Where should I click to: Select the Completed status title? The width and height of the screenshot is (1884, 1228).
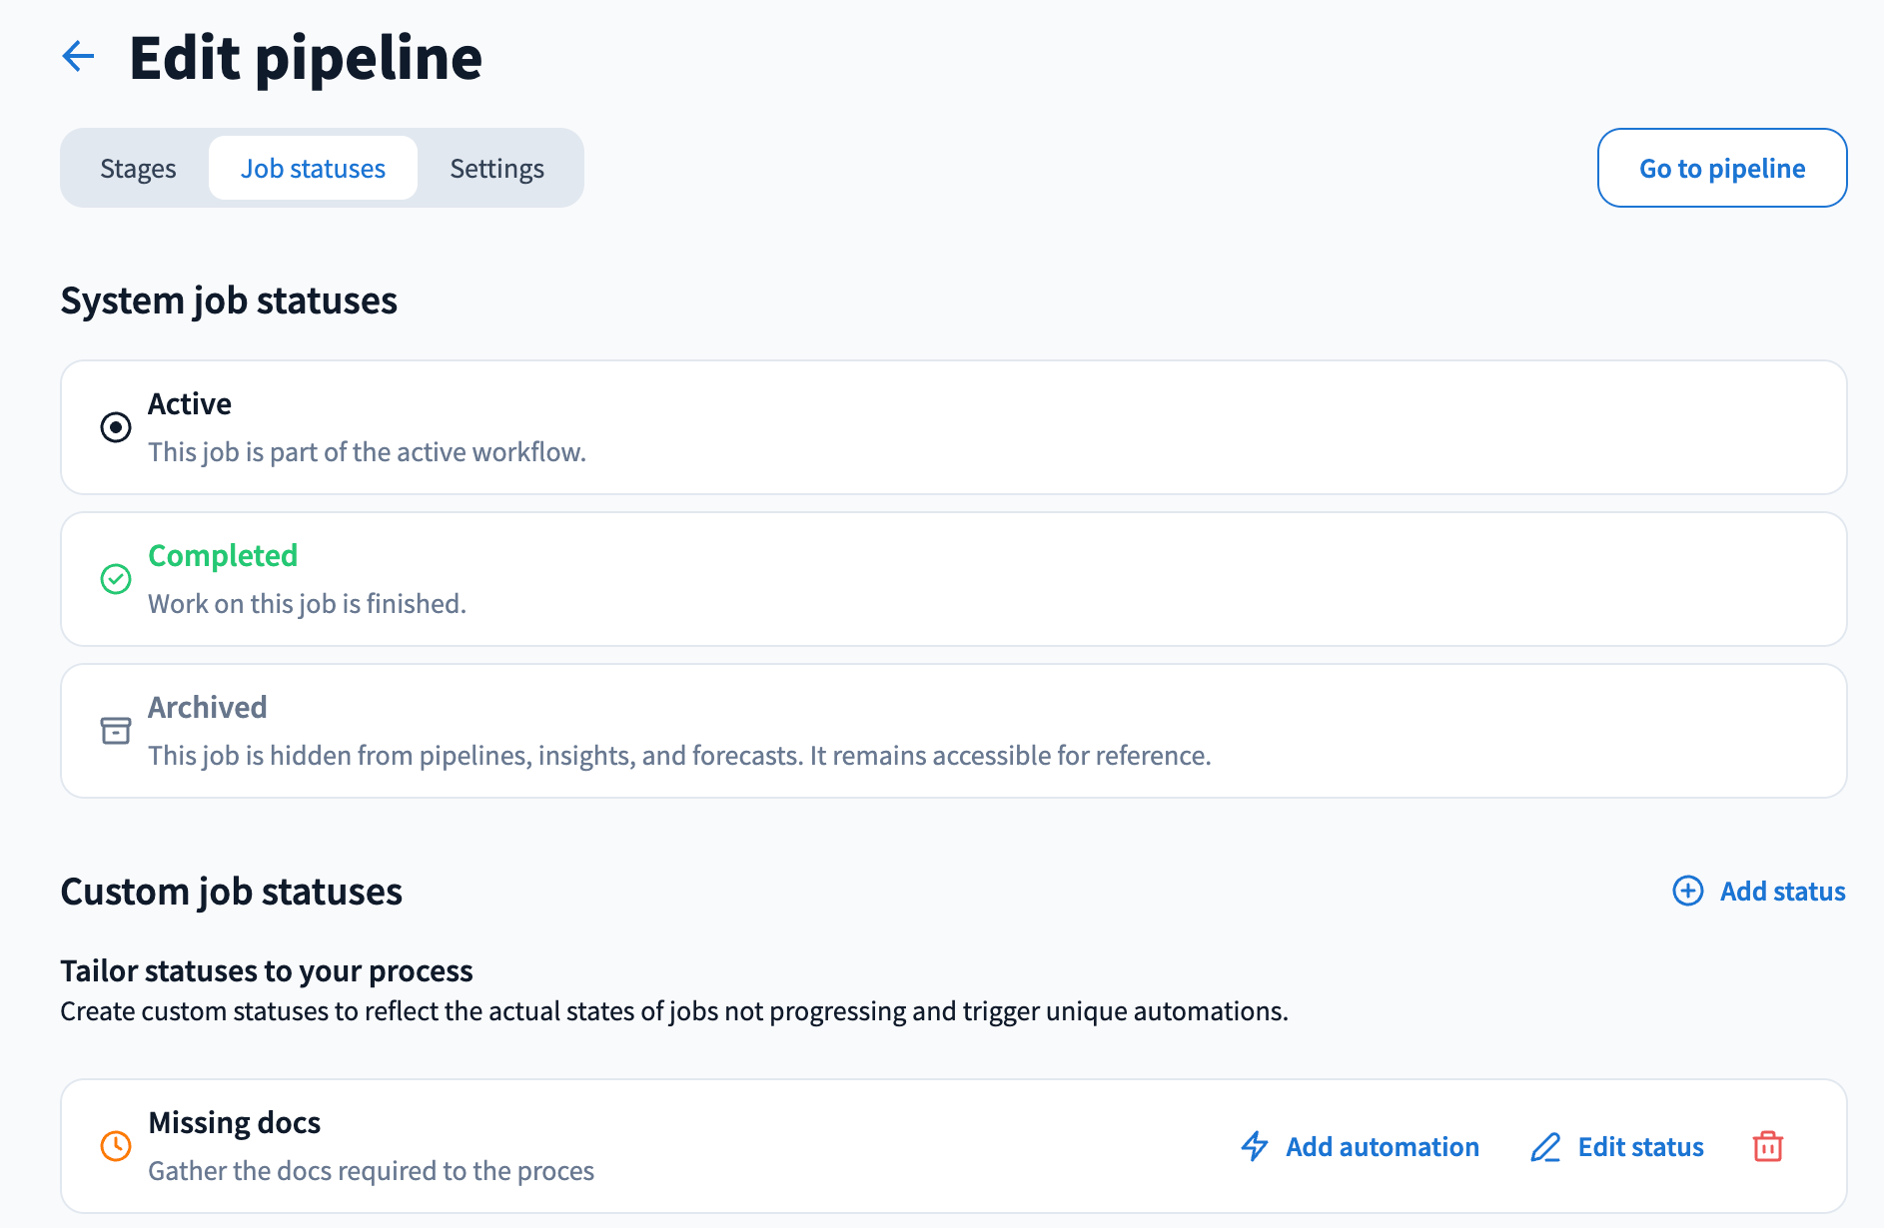(x=223, y=555)
